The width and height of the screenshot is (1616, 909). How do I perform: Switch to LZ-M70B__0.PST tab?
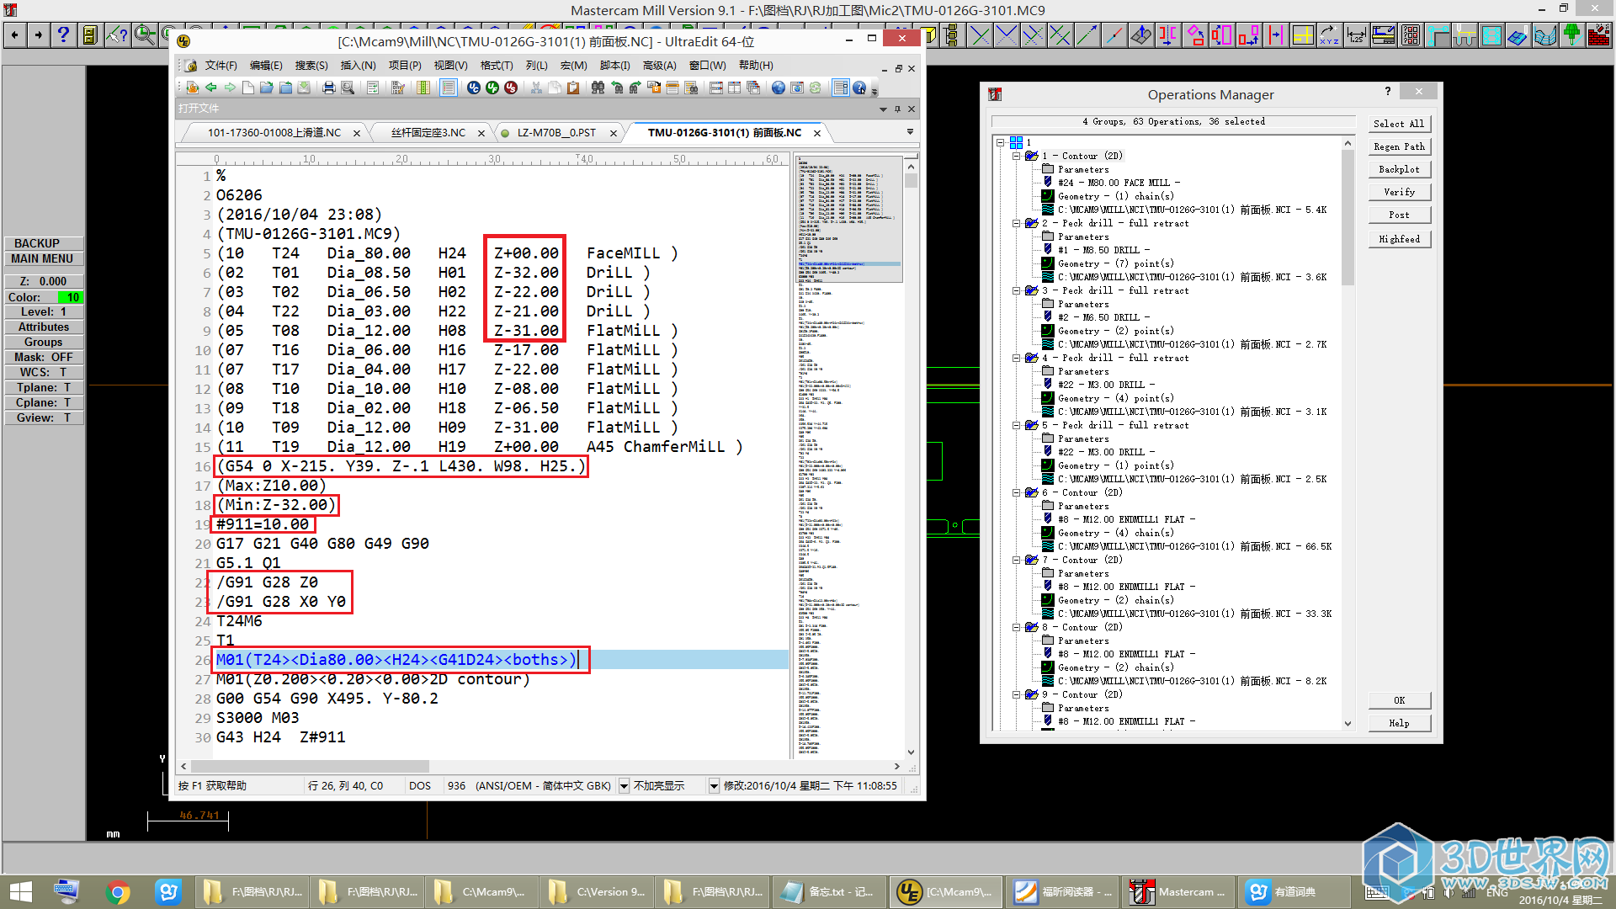click(x=556, y=133)
